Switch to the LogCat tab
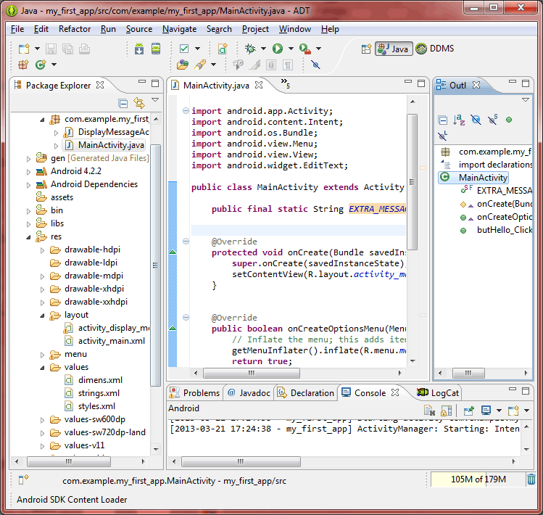Viewport: 543px width, 515px height. [x=438, y=392]
